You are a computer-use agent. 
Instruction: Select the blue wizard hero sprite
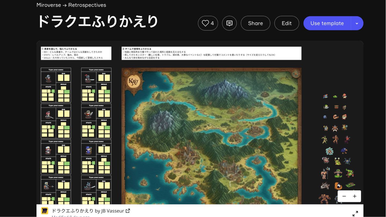(x=88, y=150)
